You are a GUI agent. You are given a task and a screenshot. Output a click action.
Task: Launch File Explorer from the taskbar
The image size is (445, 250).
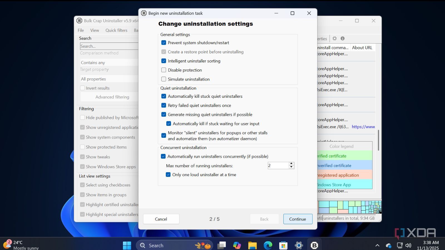pyautogui.click(x=252, y=245)
